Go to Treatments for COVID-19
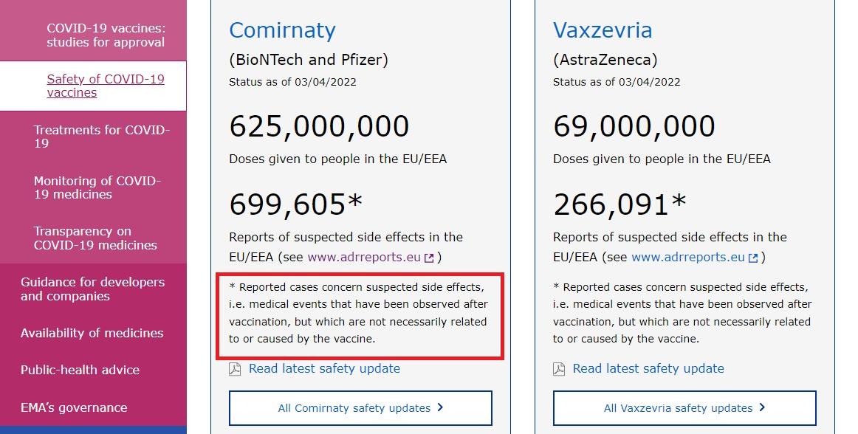 point(102,137)
